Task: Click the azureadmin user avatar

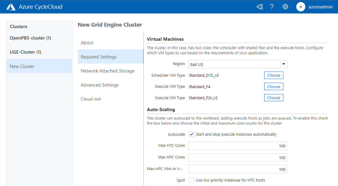Action: click(301, 7)
